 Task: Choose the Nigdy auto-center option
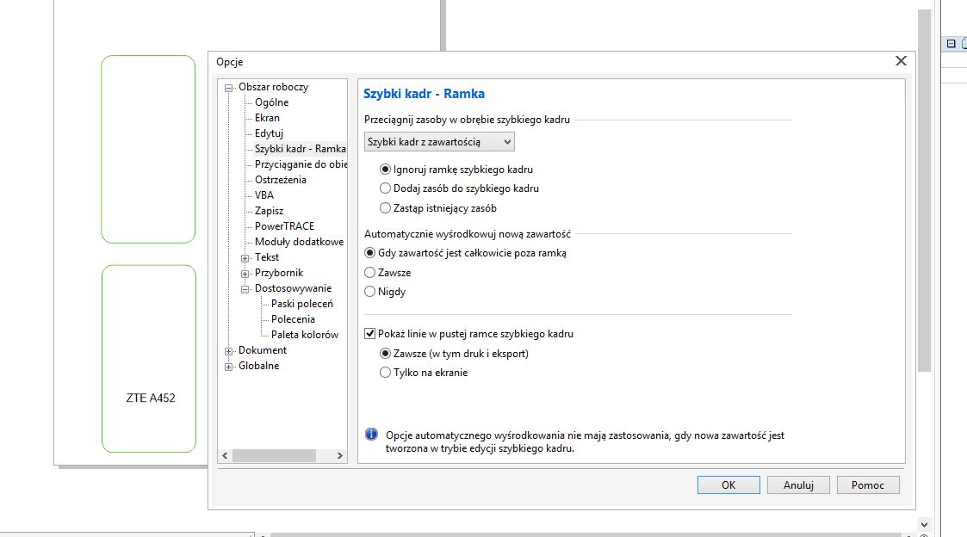click(370, 292)
